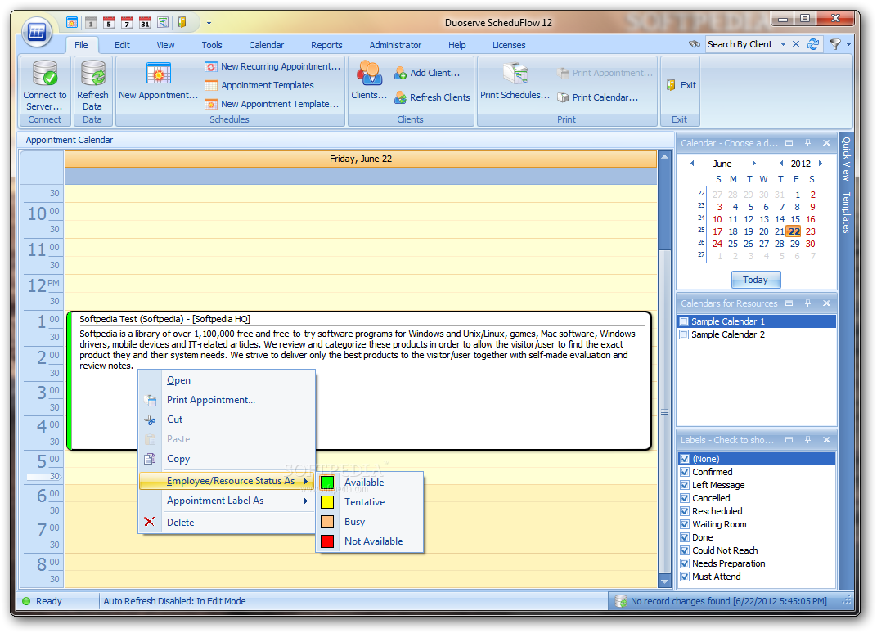Pin the Labels panel with pushpin icon
The width and height of the screenshot is (877, 633).
pos(807,440)
